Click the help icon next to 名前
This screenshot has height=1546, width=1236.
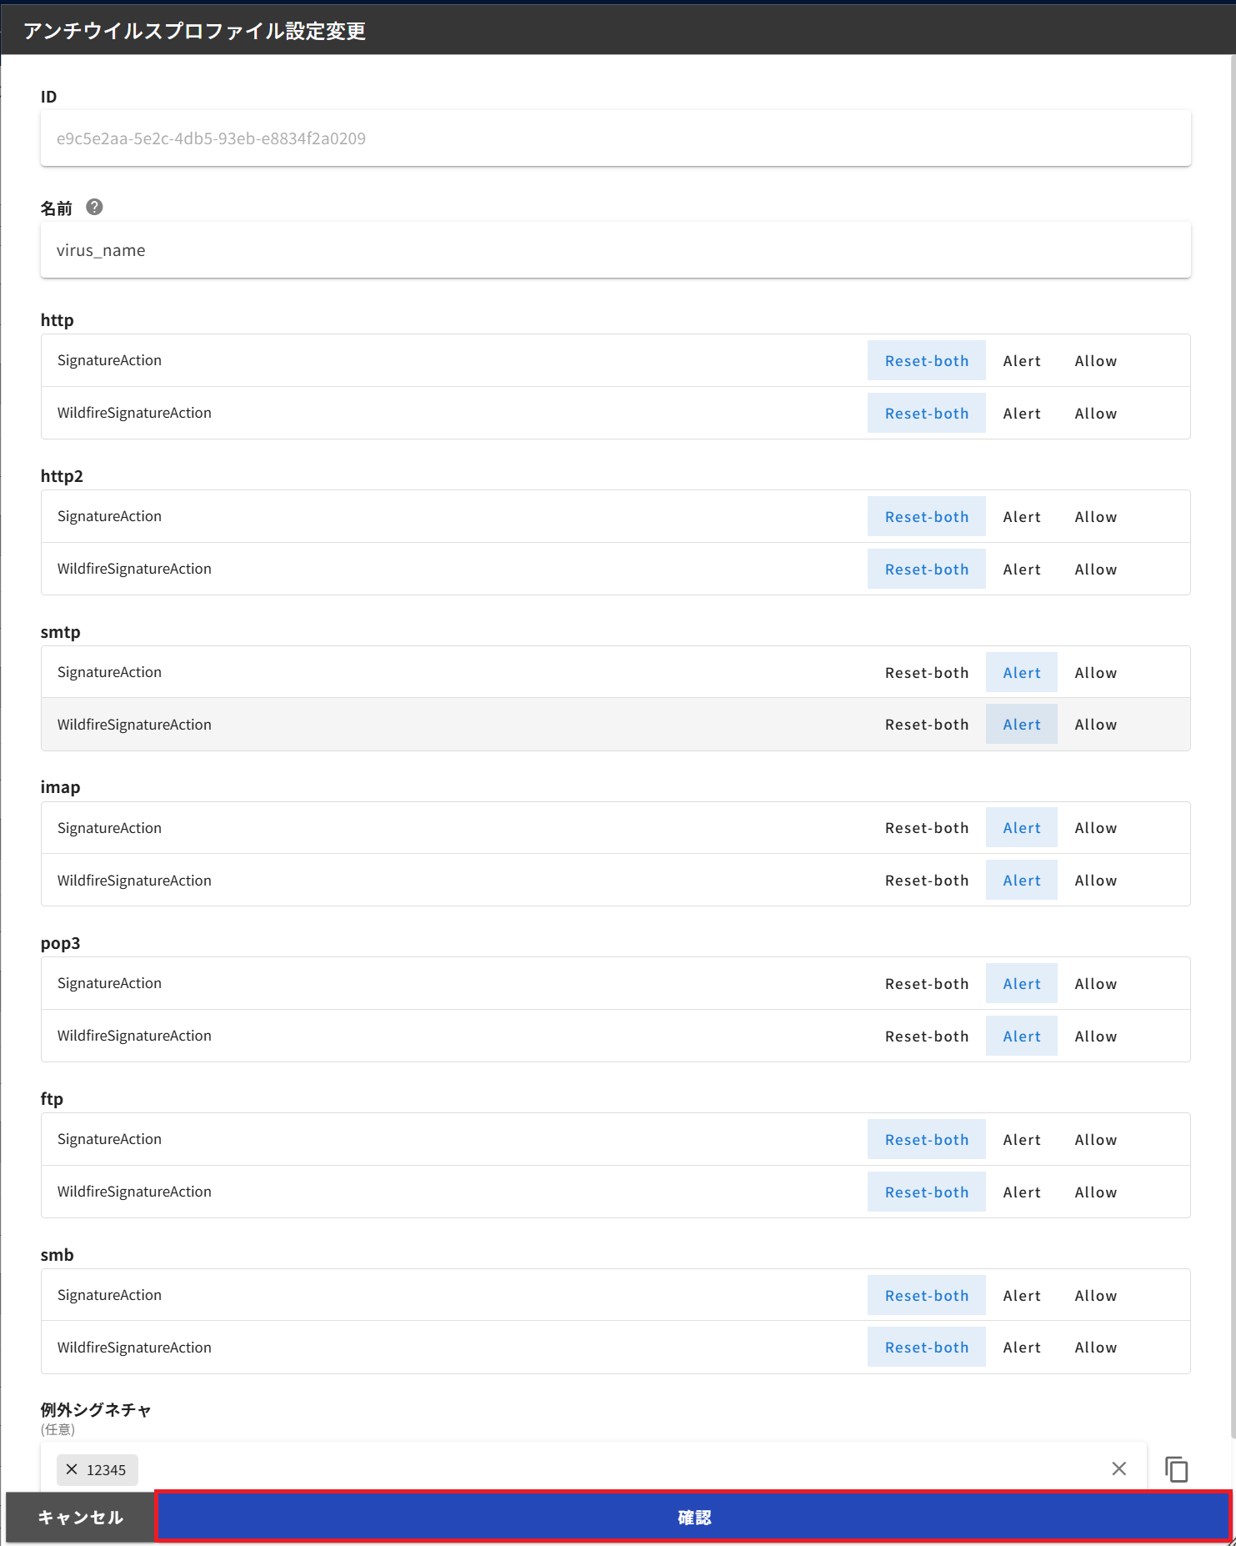(x=94, y=208)
